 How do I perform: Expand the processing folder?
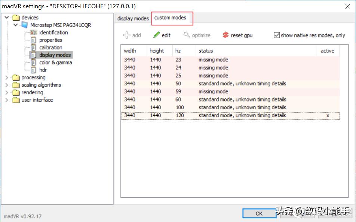(x=7, y=77)
